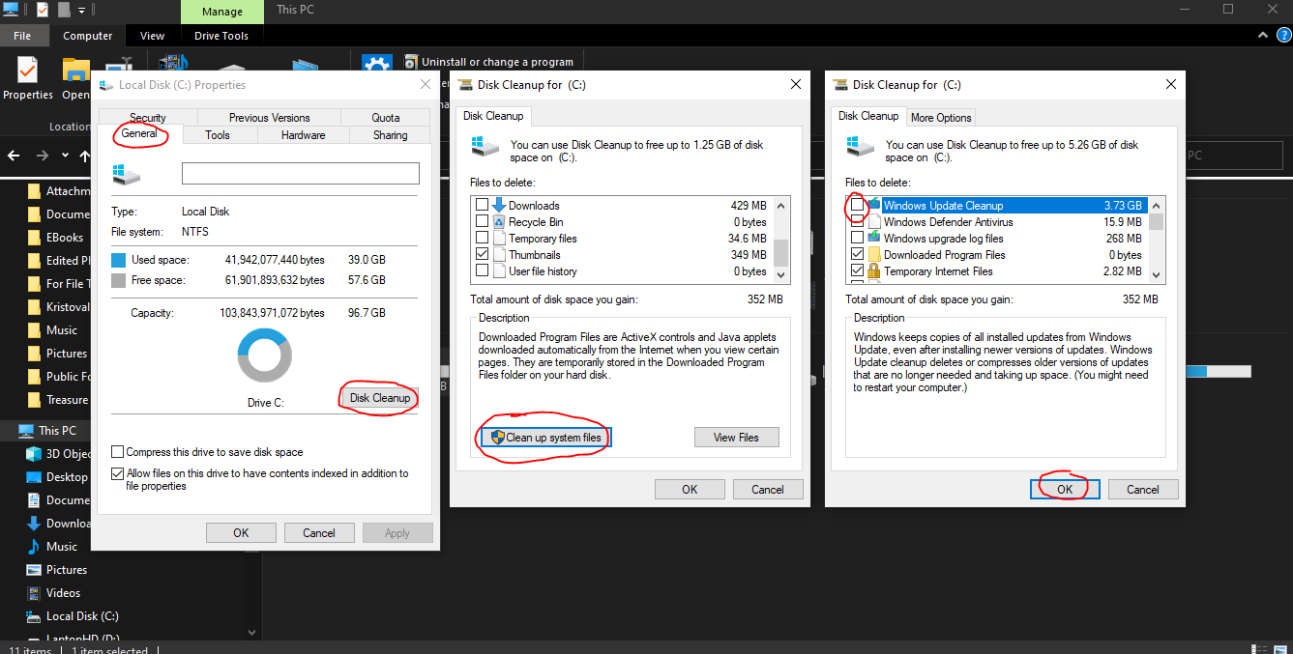This screenshot has width=1293, height=654.
Task: Select the Windows Update Cleanup item
Action: (x=947, y=205)
